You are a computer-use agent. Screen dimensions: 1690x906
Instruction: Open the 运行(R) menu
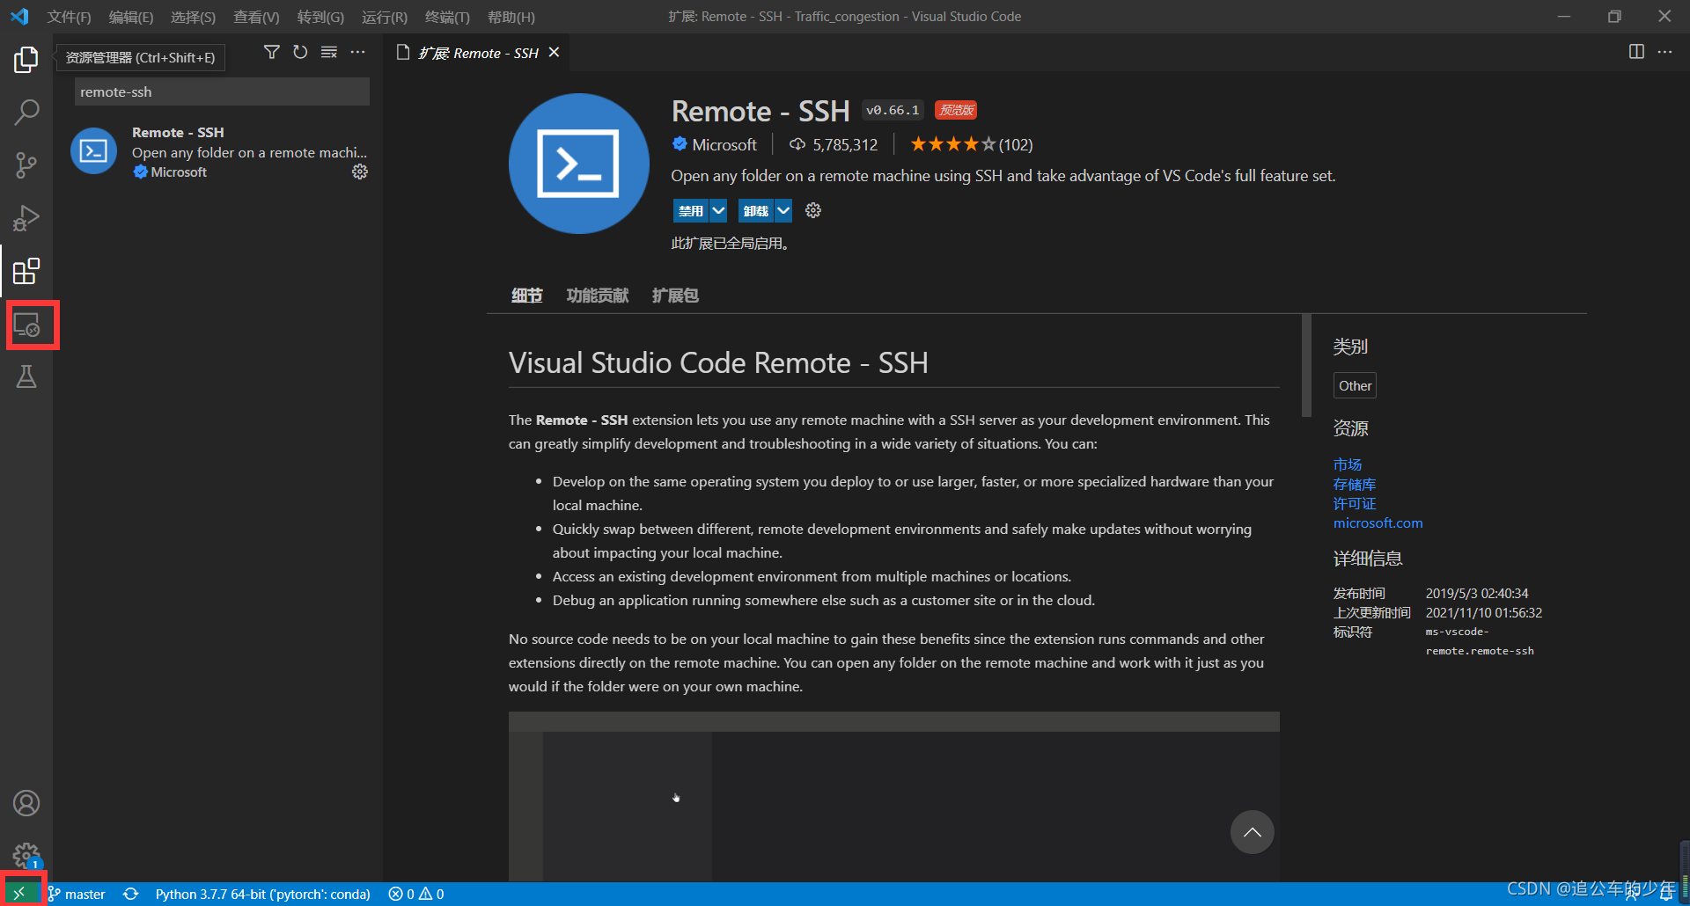(x=385, y=17)
